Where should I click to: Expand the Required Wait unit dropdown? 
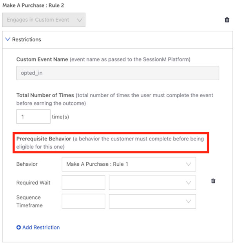click(152, 183)
